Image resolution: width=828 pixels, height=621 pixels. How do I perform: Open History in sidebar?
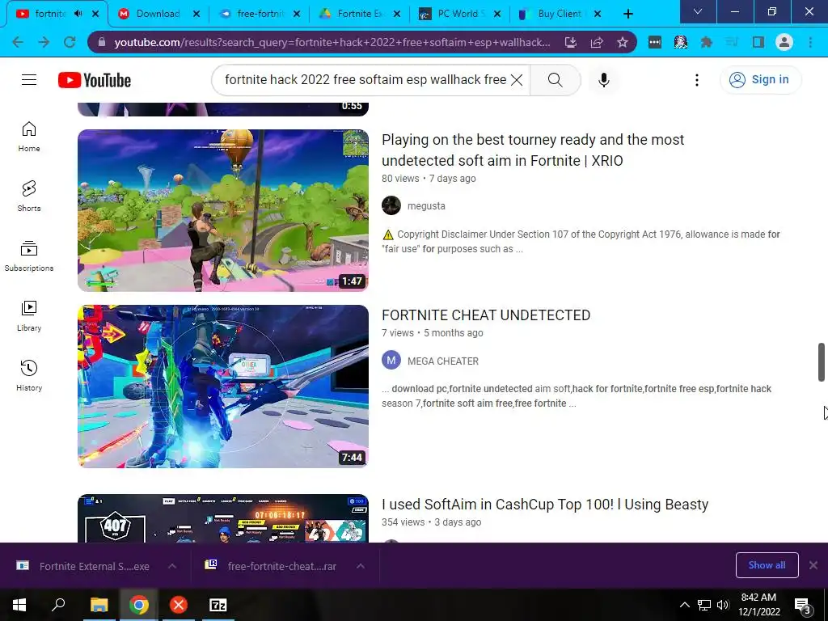coord(29,375)
